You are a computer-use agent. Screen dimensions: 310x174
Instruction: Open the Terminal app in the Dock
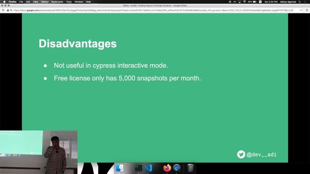coord(139,168)
